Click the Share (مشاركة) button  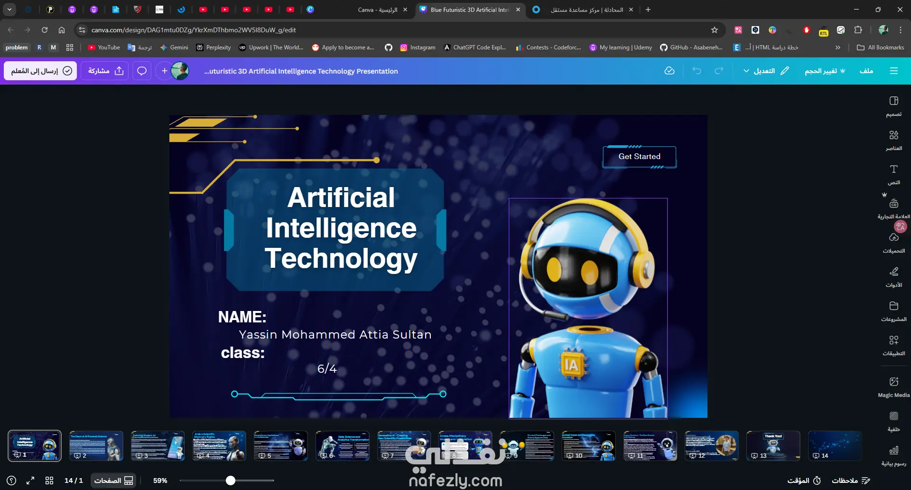click(105, 71)
